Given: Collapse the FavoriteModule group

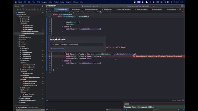Looking at the screenshot, I should 19,59.
